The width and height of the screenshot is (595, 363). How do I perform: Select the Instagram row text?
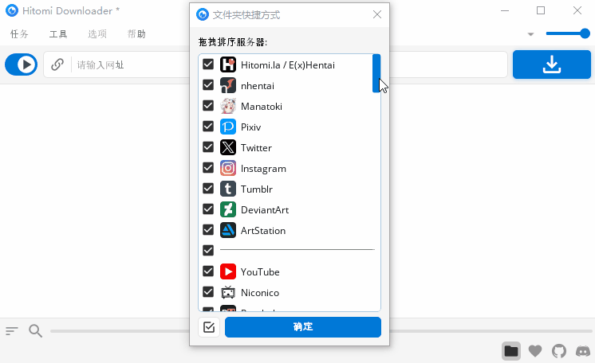point(263,169)
